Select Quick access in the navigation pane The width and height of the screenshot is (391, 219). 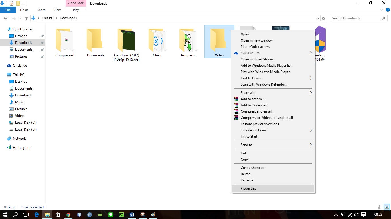[x=23, y=29]
